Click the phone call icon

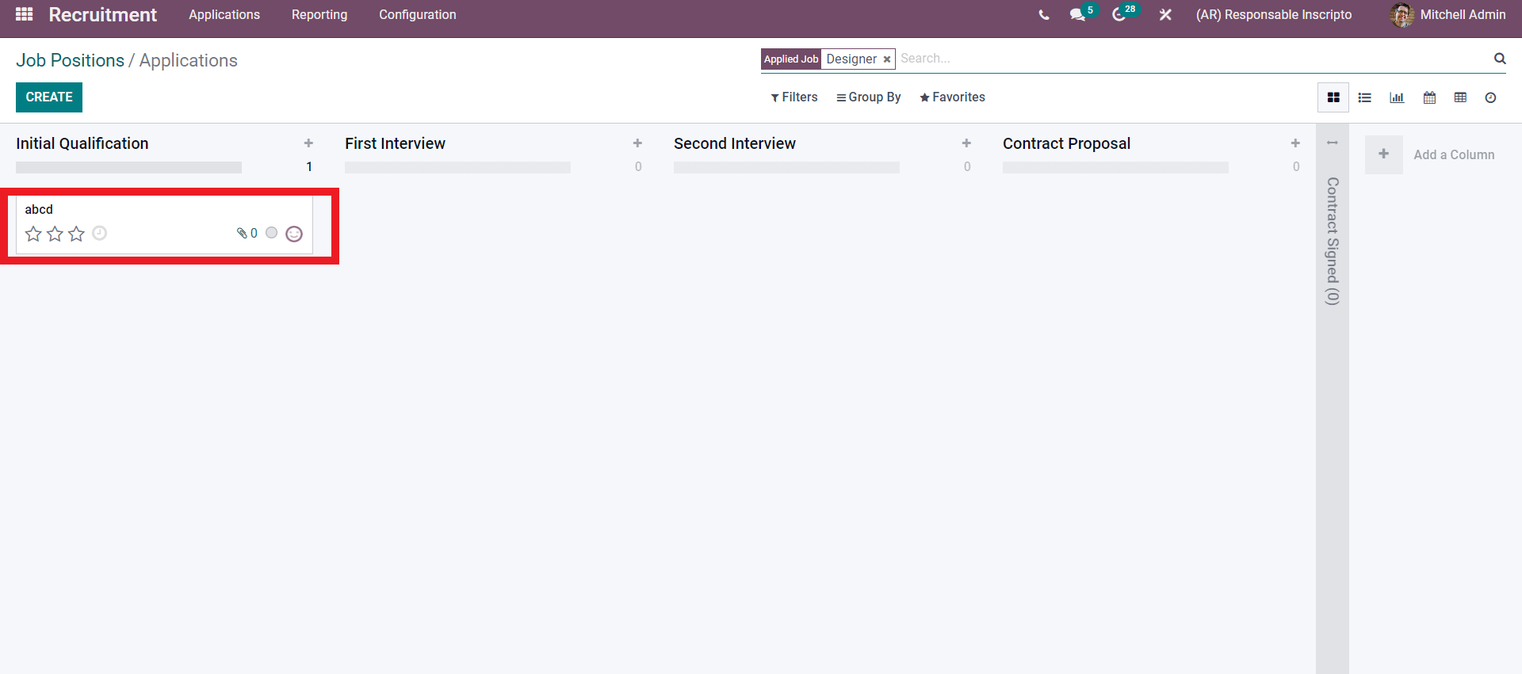1044,15
